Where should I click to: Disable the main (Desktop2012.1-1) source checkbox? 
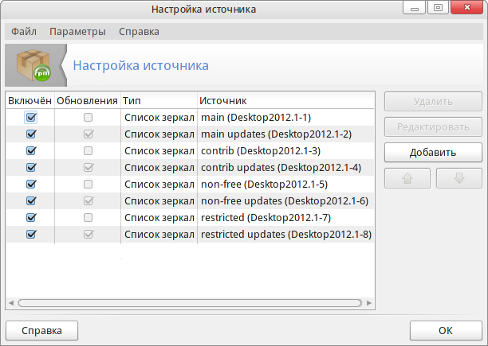[x=31, y=117]
